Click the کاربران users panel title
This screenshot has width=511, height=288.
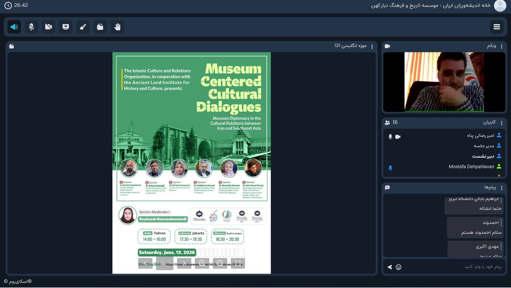(x=490, y=122)
